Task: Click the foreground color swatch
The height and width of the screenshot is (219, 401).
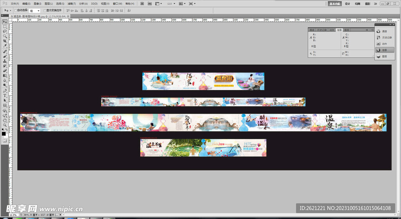Action: point(4,134)
